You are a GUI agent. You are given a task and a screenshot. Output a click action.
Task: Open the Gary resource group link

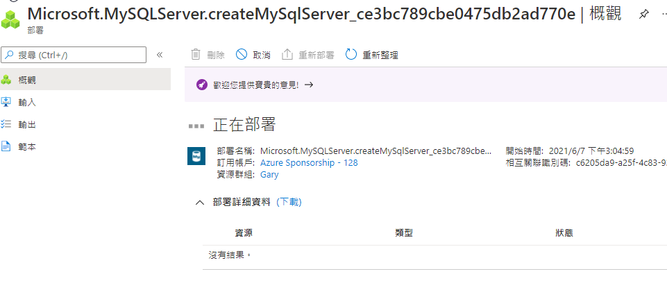[x=269, y=175]
